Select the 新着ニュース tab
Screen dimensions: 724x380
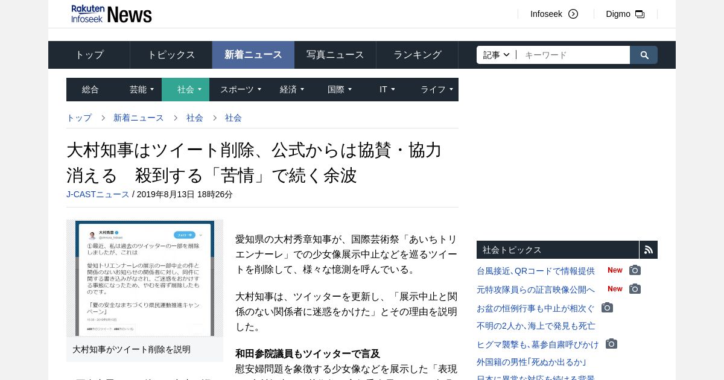pyautogui.click(x=253, y=55)
